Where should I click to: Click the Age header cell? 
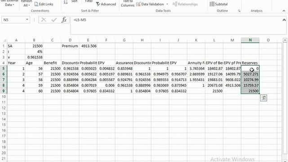pyautogui.click(x=34, y=63)
